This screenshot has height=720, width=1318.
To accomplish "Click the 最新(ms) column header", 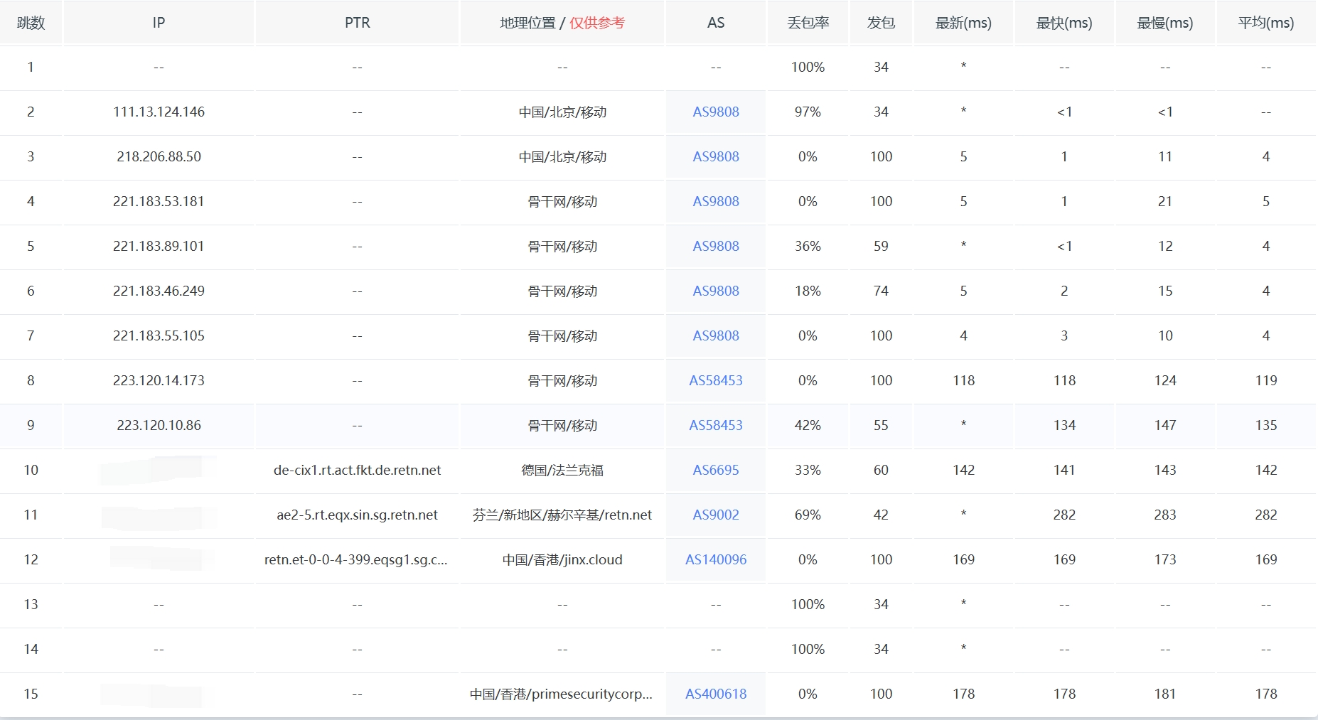I will pos(963,23).
